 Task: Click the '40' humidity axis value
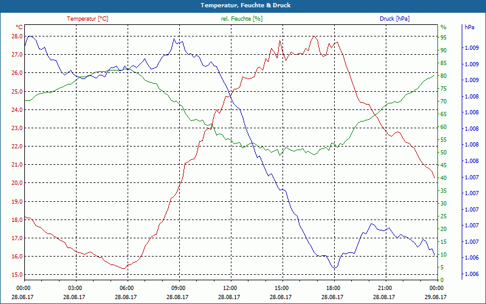click(x=443, y=178)
